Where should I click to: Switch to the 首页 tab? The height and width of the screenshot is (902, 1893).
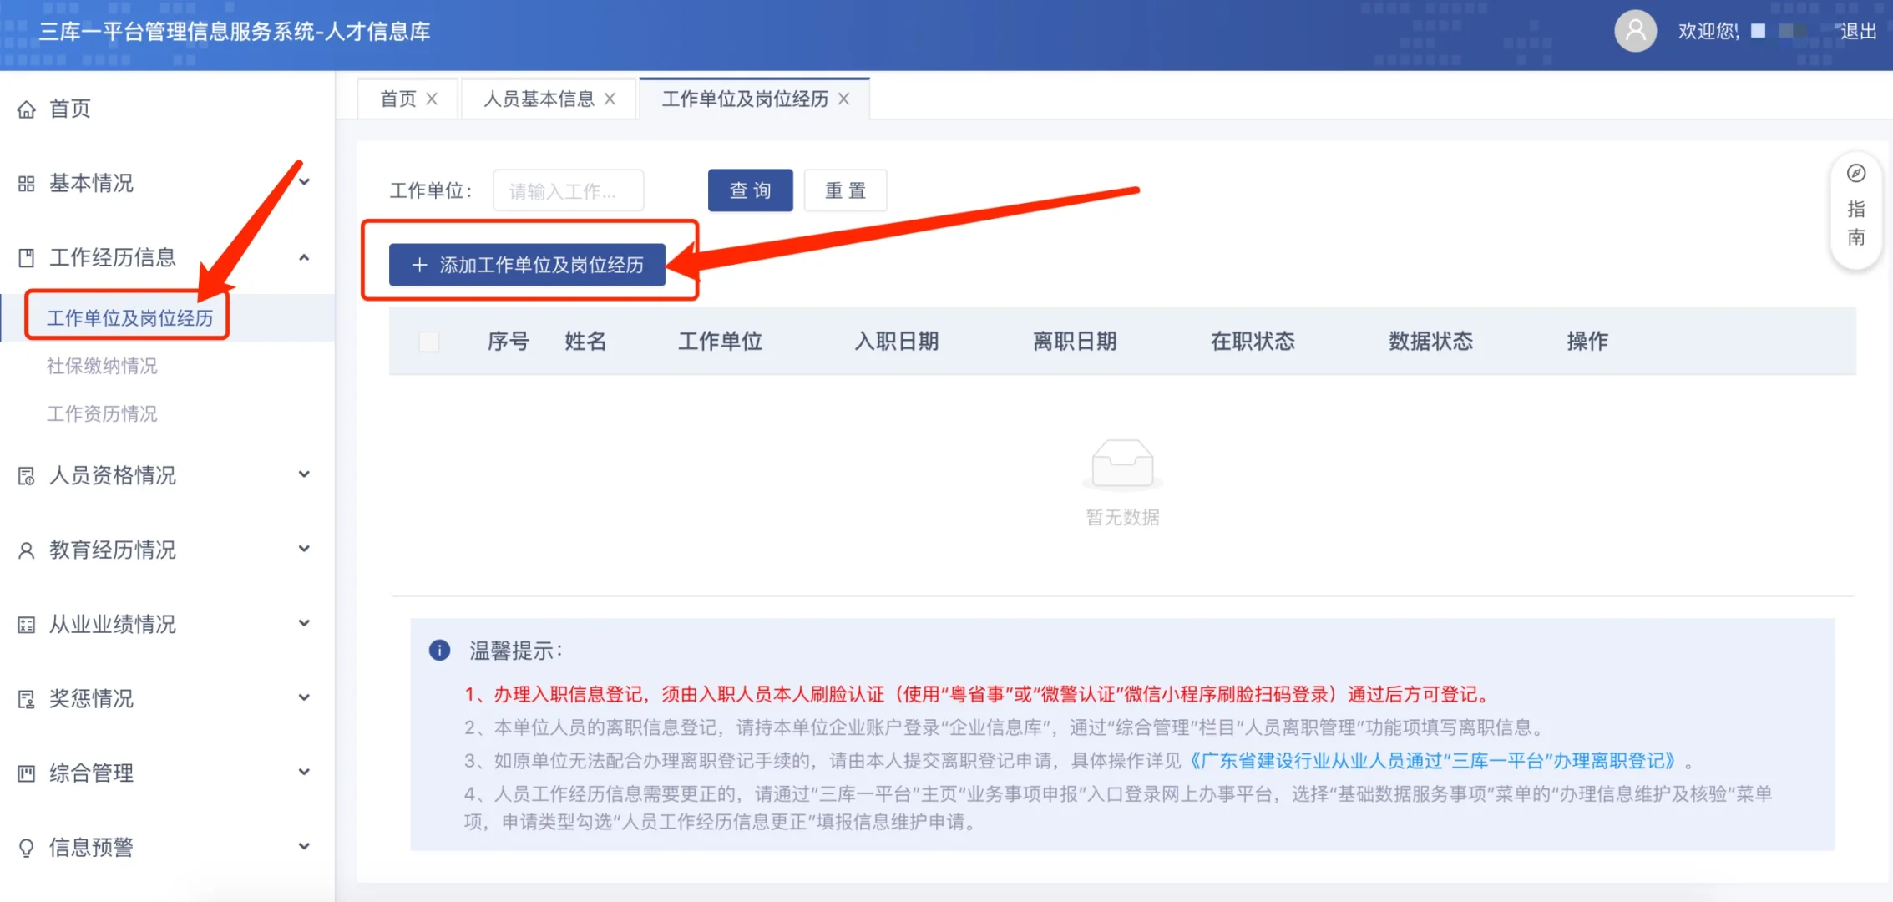398,99
